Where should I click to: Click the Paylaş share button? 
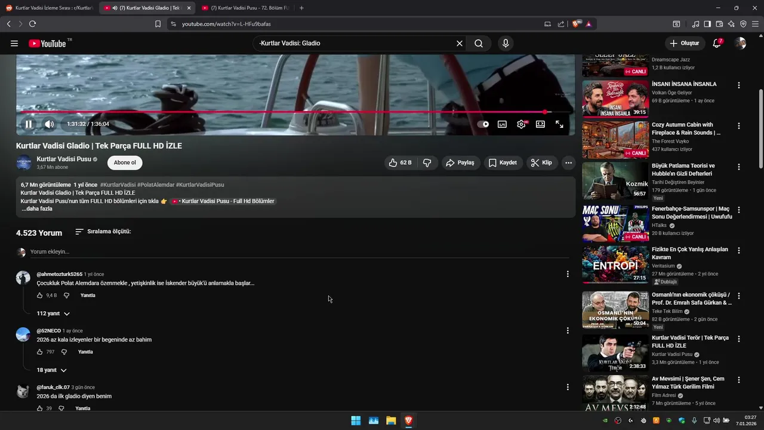tap(460, 162)
